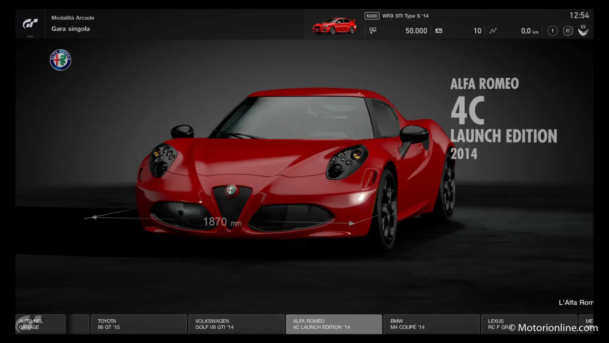The image size is (609, 343).
Task: Select the VOLKSWAGEN GOLF VII GTI '14 tab
Action: point(236,324)
